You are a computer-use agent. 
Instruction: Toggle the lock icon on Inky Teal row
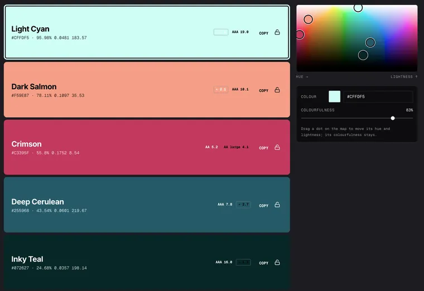pos(277,263)
